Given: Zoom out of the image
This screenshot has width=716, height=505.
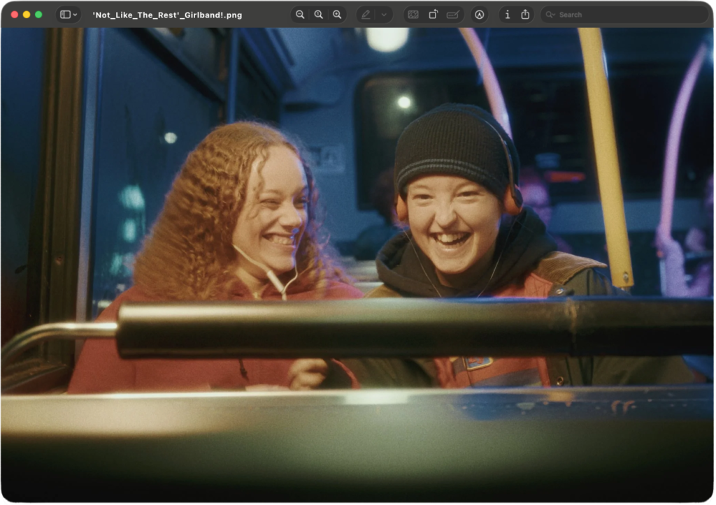Looking at the screenshot, I should coord(300,15).
